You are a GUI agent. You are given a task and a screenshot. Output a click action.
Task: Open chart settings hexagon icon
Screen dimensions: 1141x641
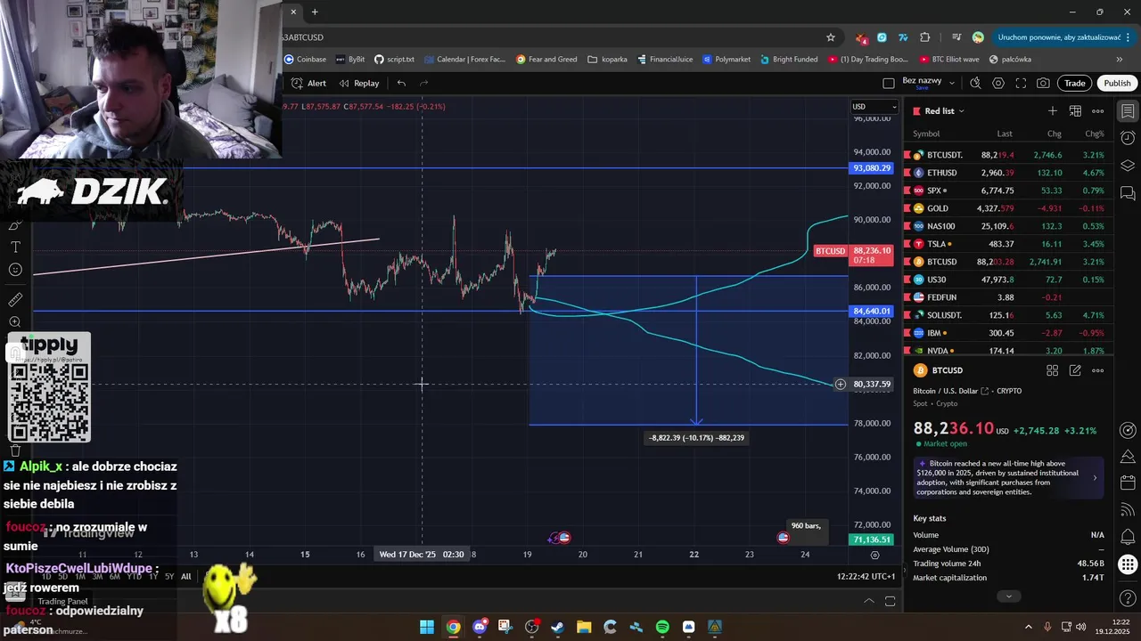[997, 83]
